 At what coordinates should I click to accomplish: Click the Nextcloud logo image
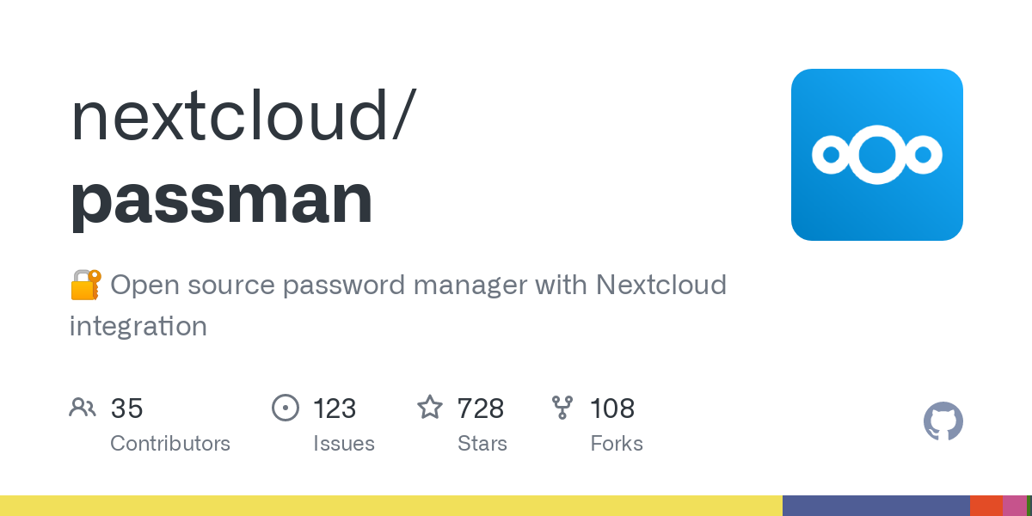[x=876, y=155]
